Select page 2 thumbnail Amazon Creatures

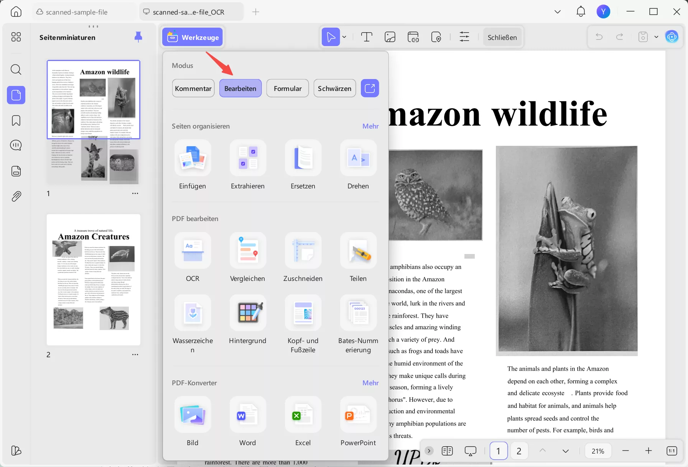94,280
